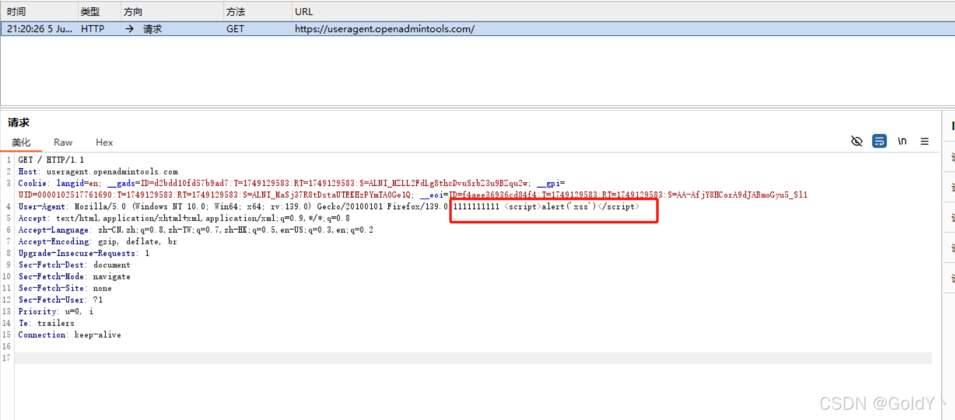The width and height of the screenshot is (955, 420).
Task: Select the 21:20:26 request row
Action: pos(477,29)
